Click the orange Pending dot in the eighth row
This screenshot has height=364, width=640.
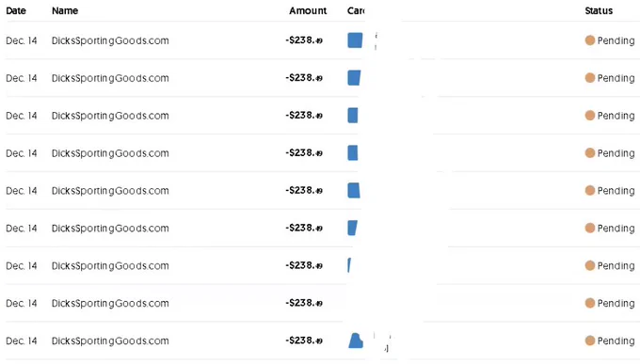click(590, 303)
